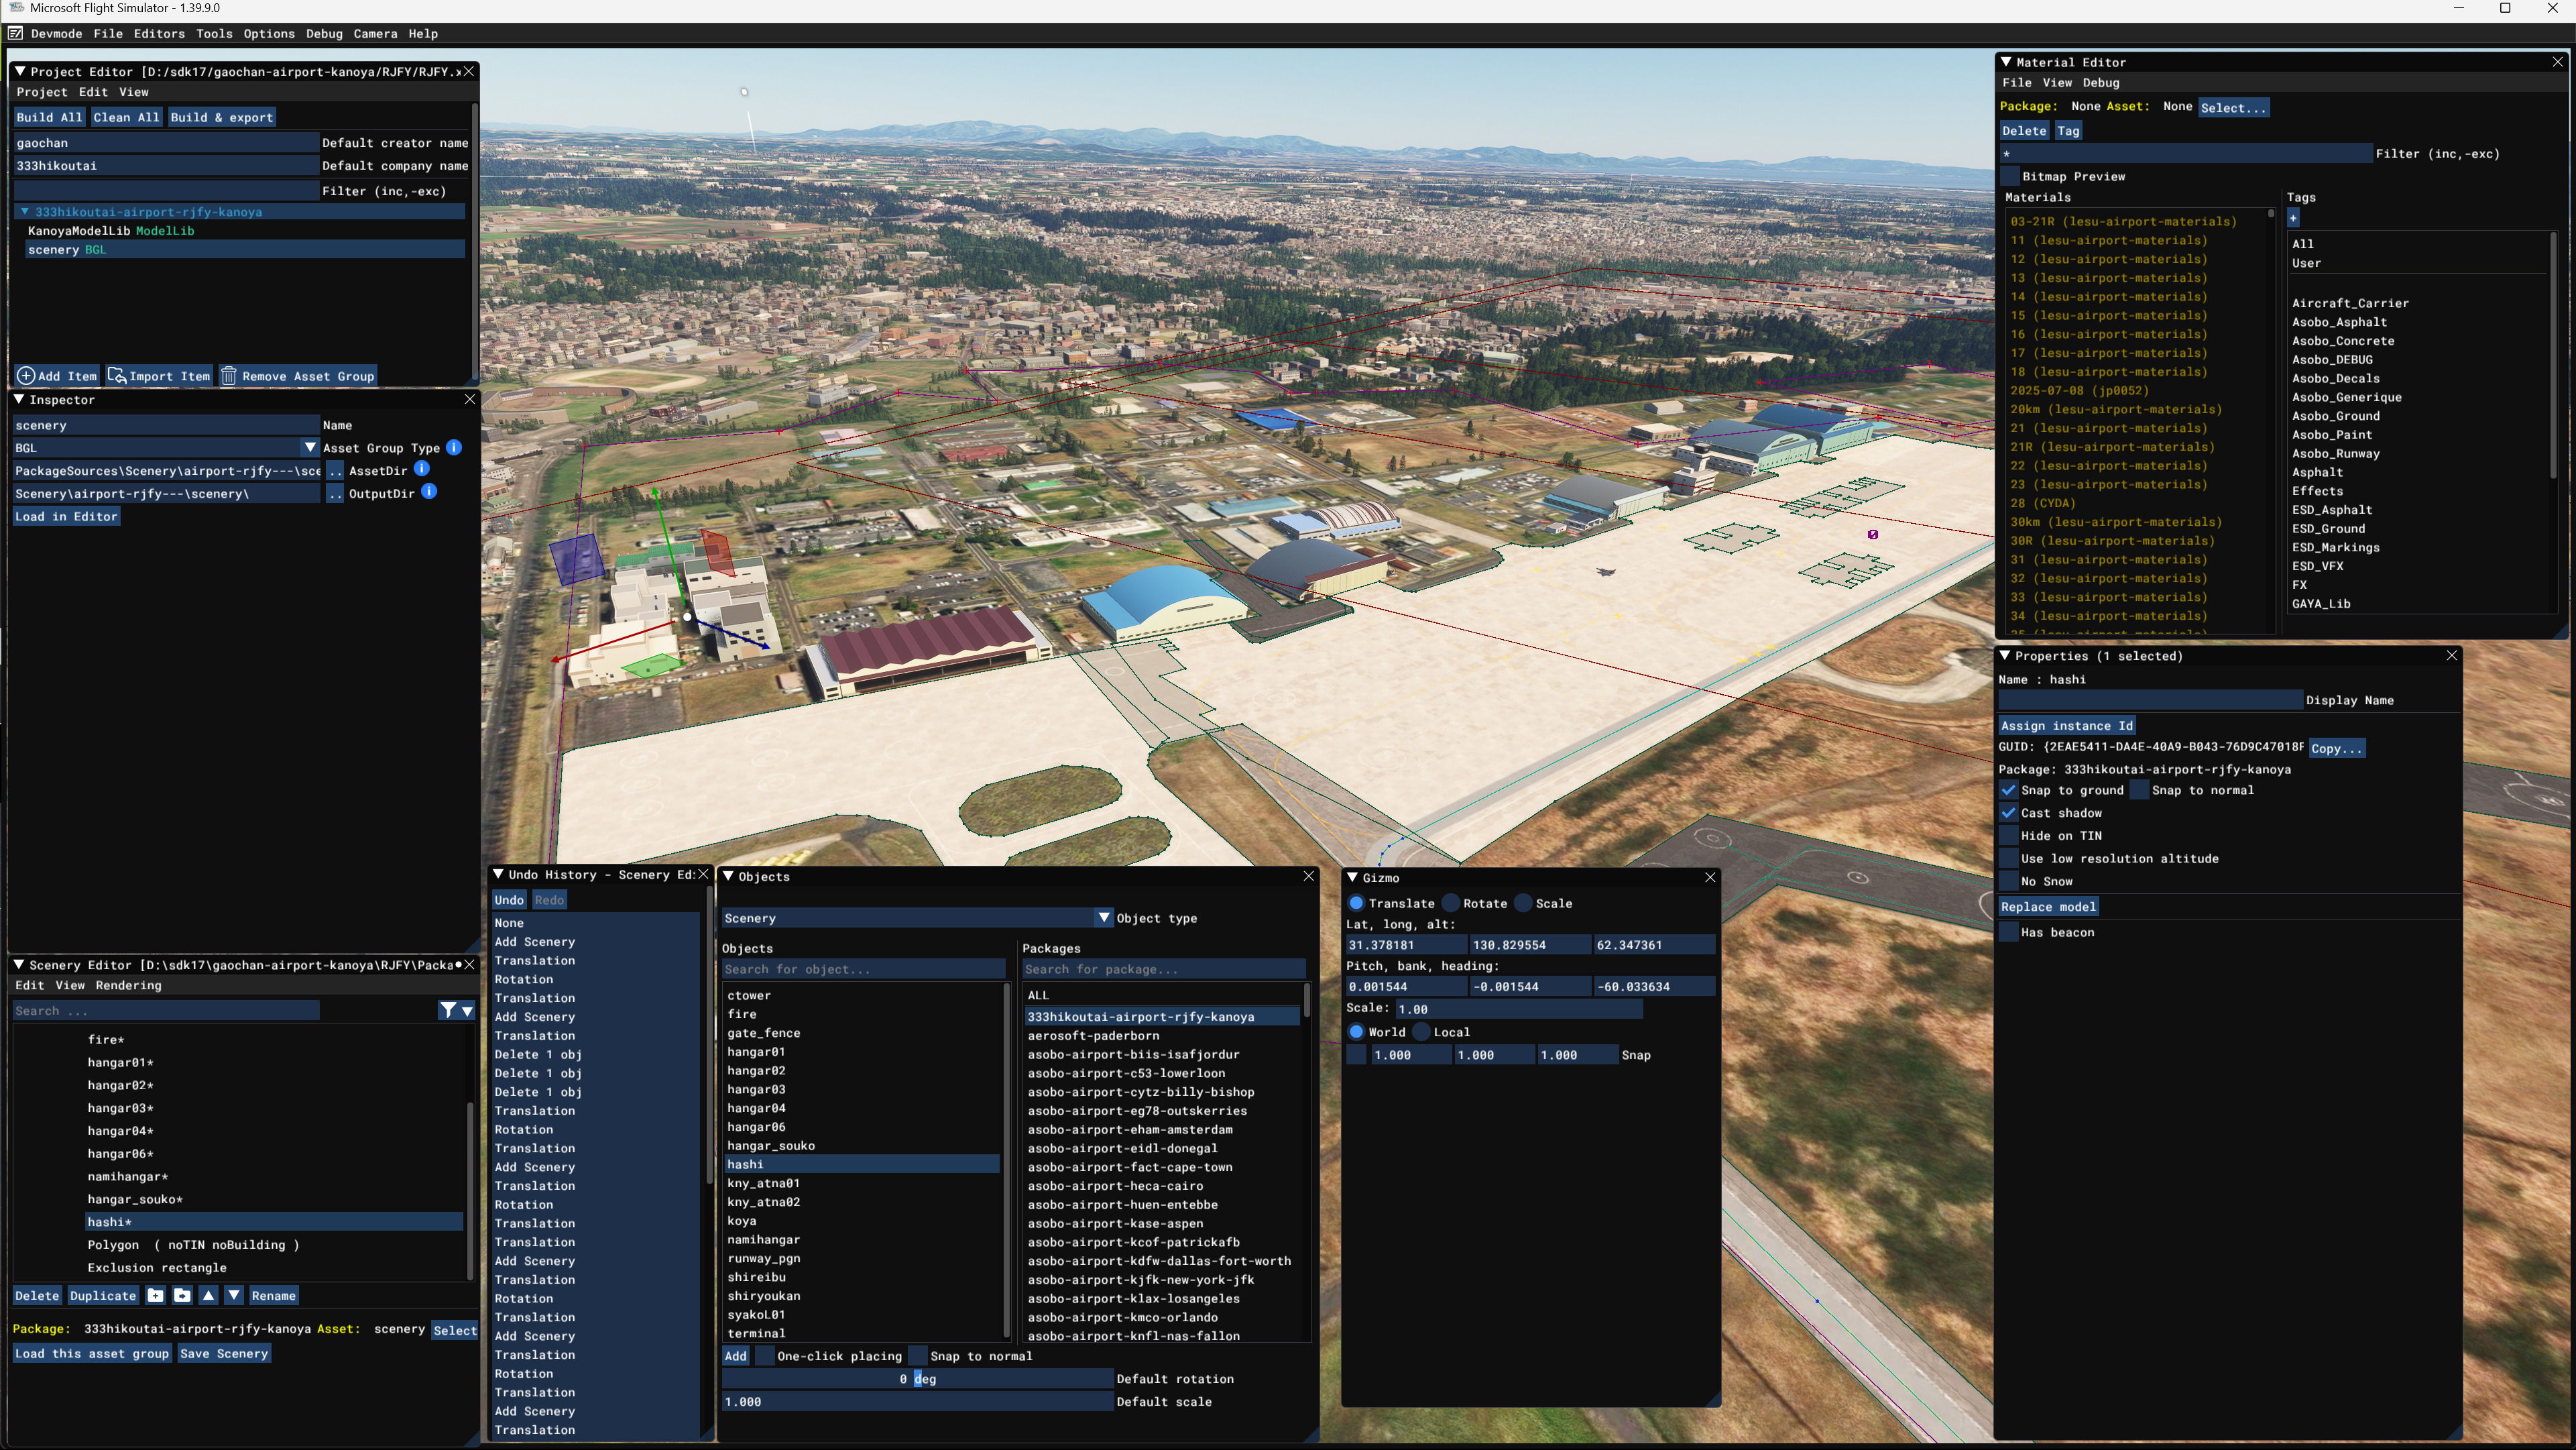The height and width of the screenshot is (1450, 2576).
Task: Click Build All button
Action: point(49,117)
